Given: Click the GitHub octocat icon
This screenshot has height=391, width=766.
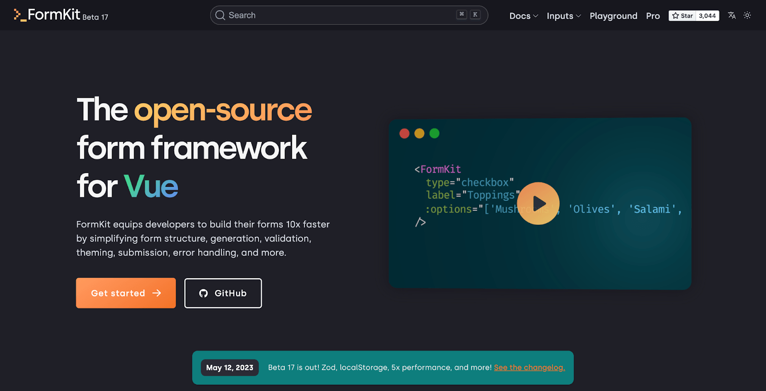Looking at the screenshot, I should point(203,293).
